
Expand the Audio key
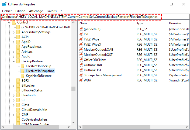coord(13,57)
